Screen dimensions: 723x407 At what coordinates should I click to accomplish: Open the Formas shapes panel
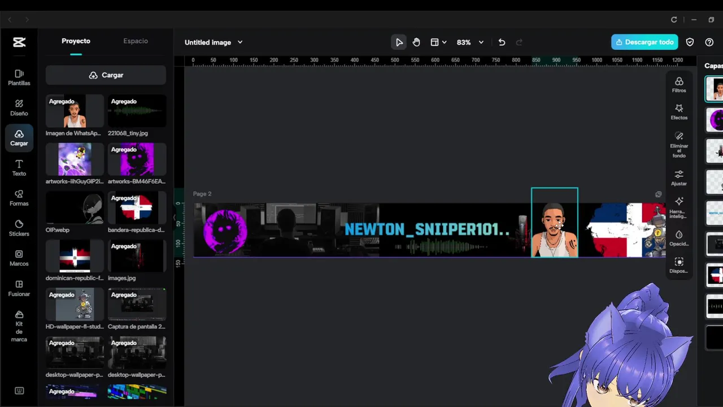click(19, 198)
